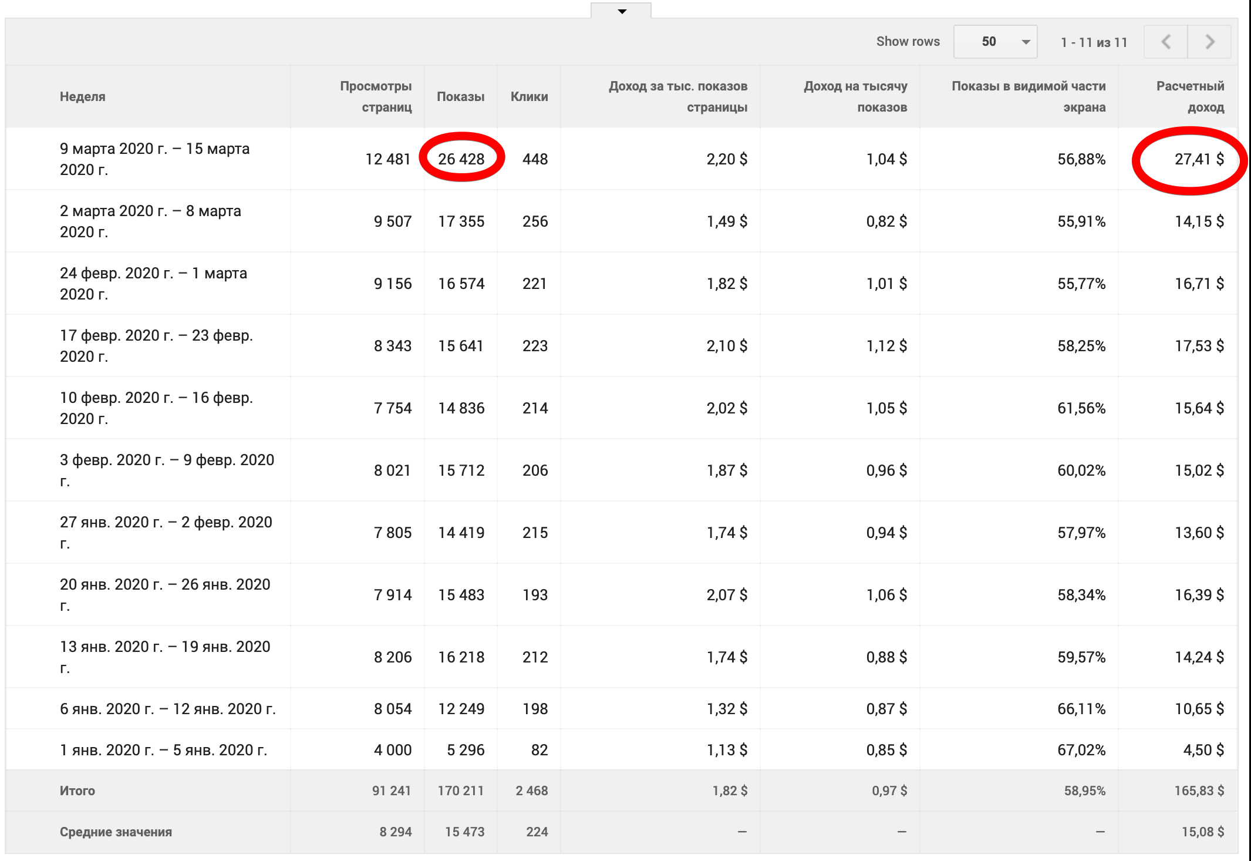Image resolution: width=1251 pixels, height=861 pixels.
Task: Click the circled 27,41 $ revenue value
Action: coord(1198,159)
